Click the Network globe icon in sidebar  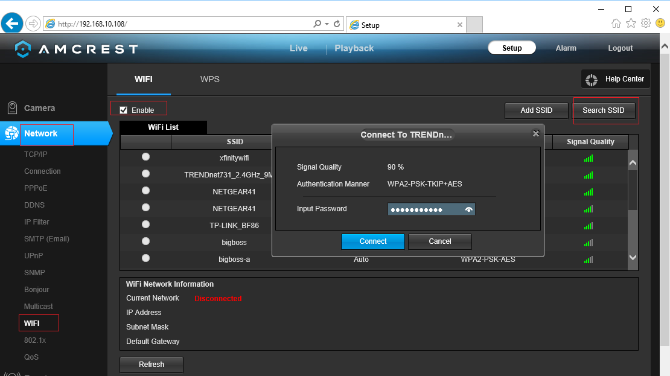pos(11,134)
